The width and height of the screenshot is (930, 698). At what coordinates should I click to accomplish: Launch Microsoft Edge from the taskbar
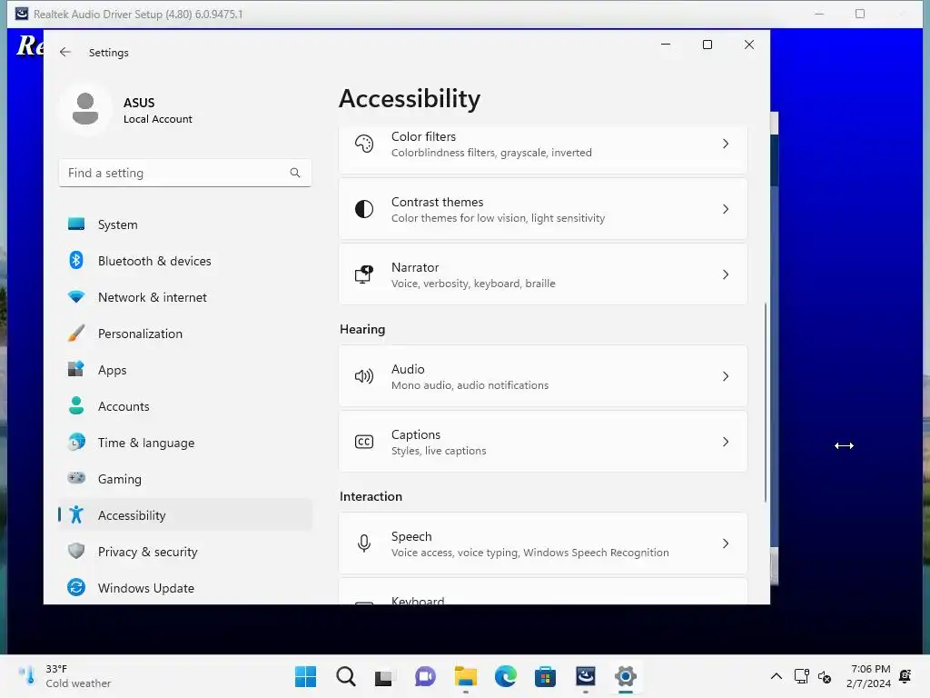click(x=505, y=676)
